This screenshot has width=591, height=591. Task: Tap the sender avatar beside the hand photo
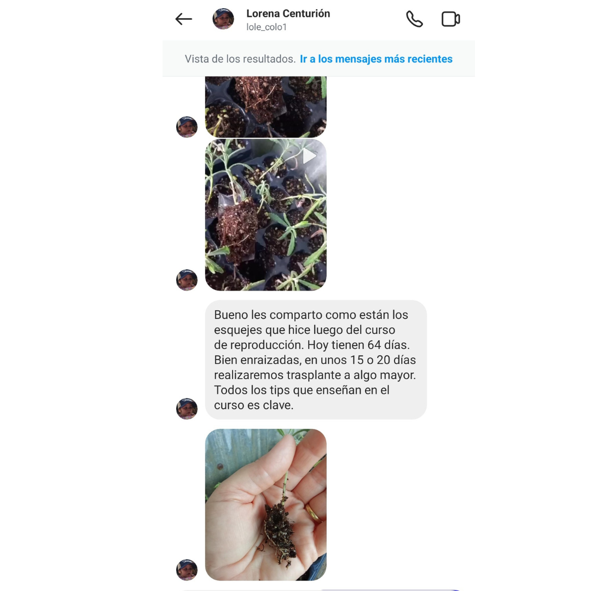pos(187,570)
